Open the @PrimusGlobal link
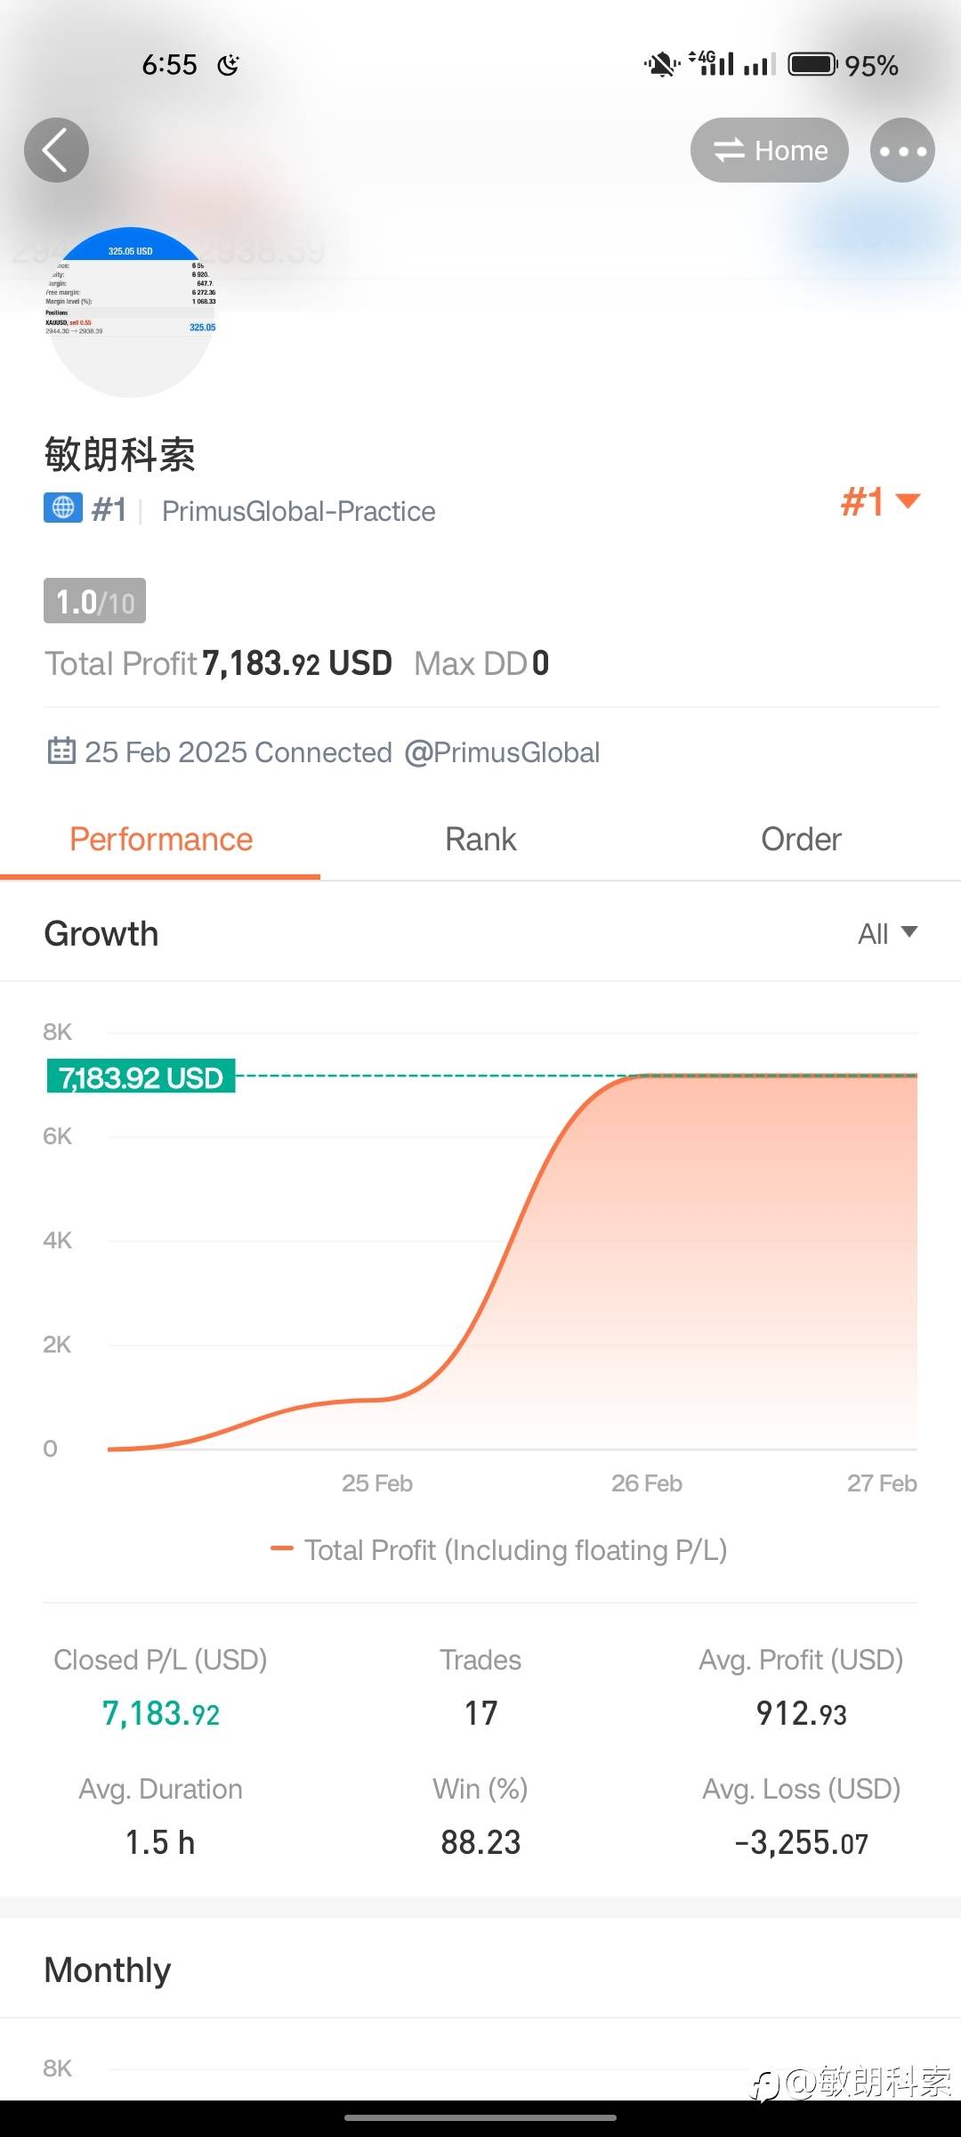Image resolution: width=961 pixels, height=2137 pixels. coord(502,752)
